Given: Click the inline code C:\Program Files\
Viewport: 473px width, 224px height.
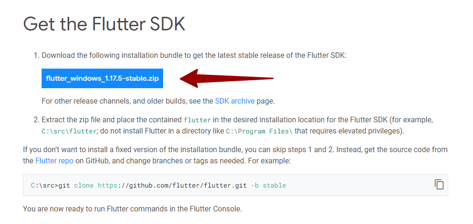Looking at the screenshot, I should click(x=259, y=132).
